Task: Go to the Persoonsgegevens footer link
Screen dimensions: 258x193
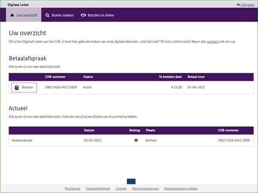Action: [145, 188]
